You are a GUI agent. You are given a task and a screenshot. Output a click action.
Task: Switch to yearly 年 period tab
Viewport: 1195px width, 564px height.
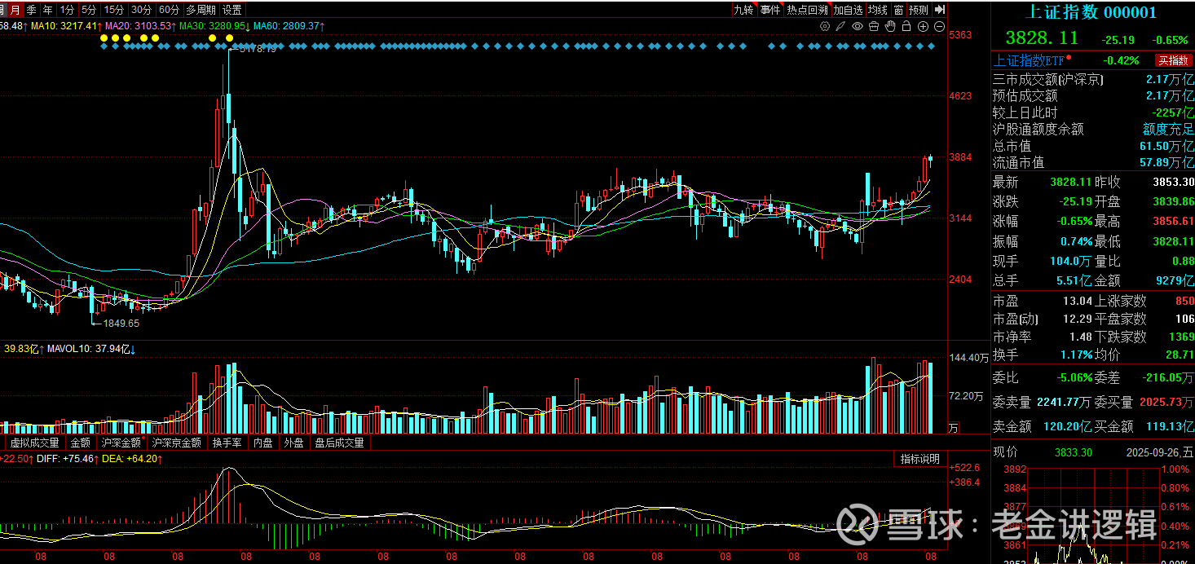click(48, 10)
